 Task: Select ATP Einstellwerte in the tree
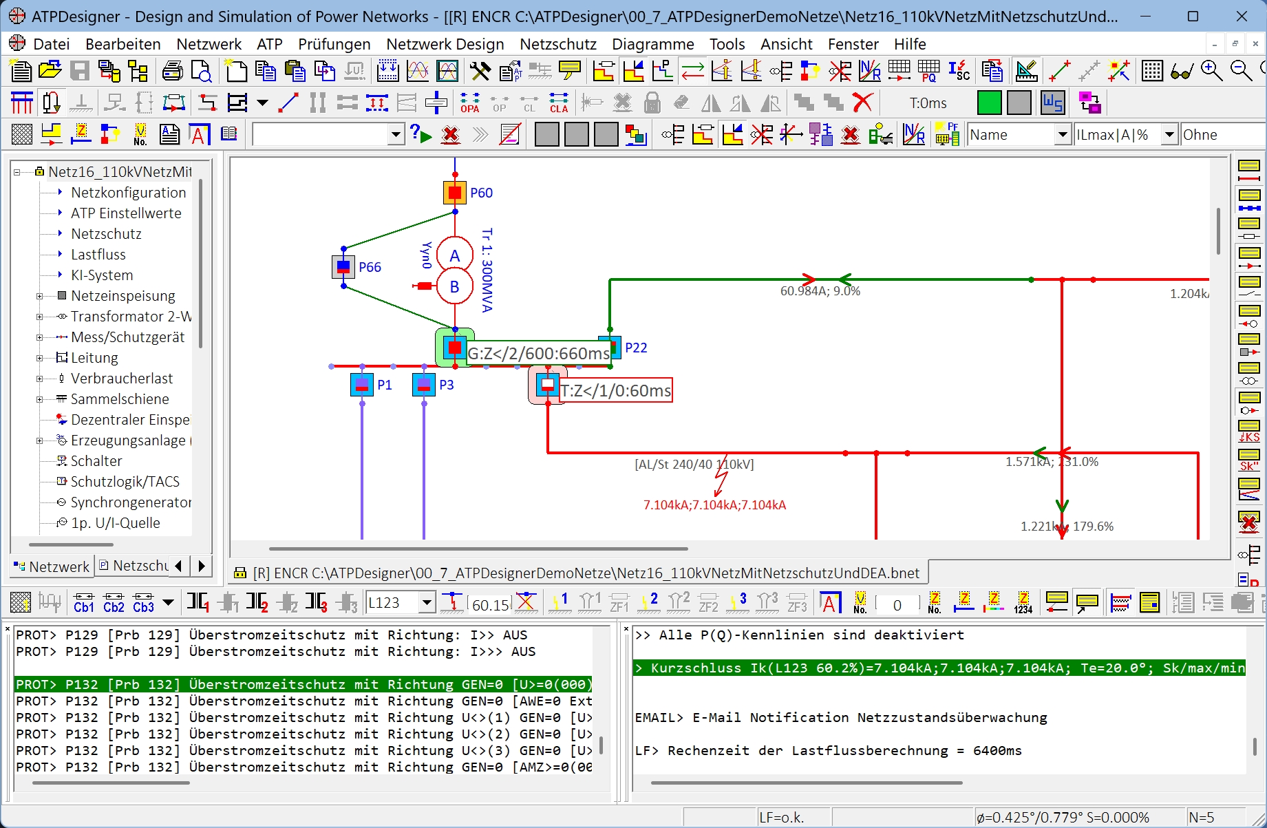tap(126, 213)
